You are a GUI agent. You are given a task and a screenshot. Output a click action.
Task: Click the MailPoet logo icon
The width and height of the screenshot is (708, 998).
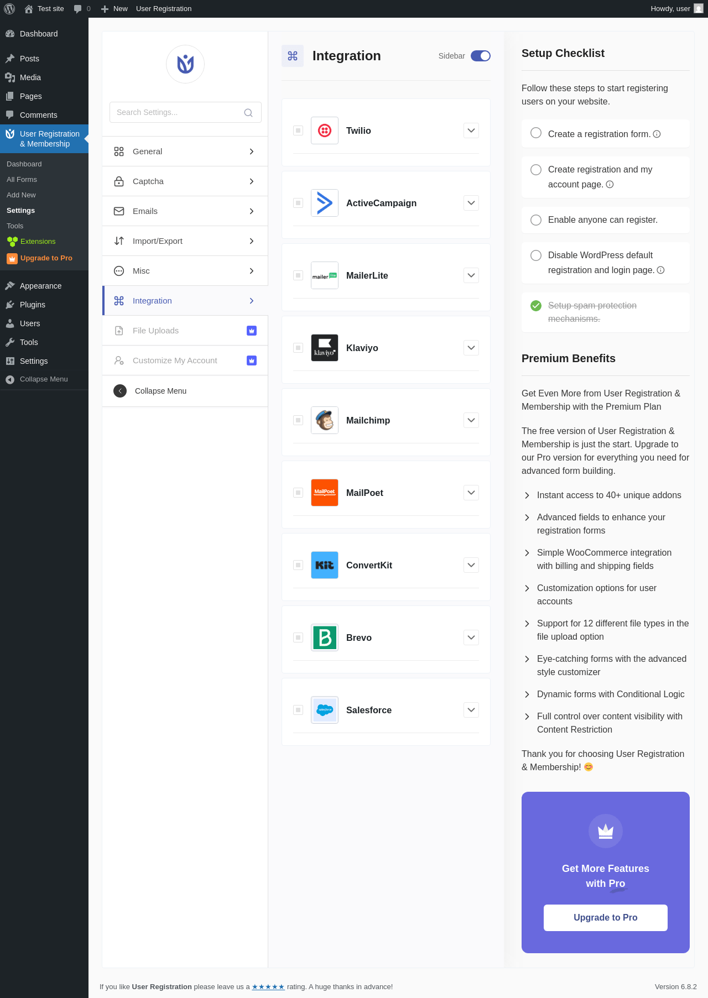click(x=325, y=493)
